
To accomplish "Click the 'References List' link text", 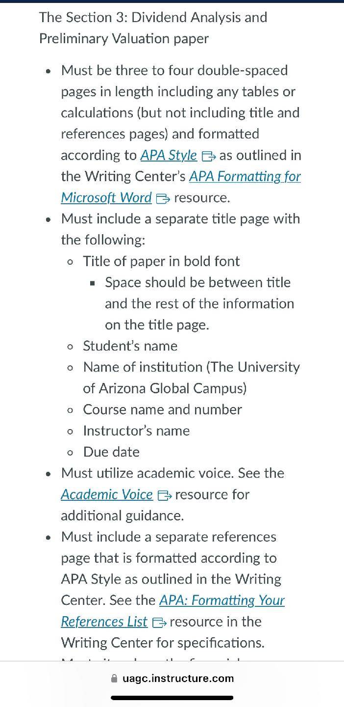I will pyautogui.click(x=104, y=622).
